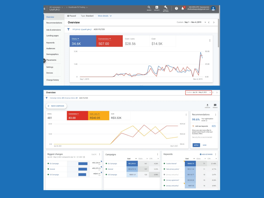Open three-dot menu on Campaigns card
Viewport: 264px width, 198px height.
click(157, 154)
